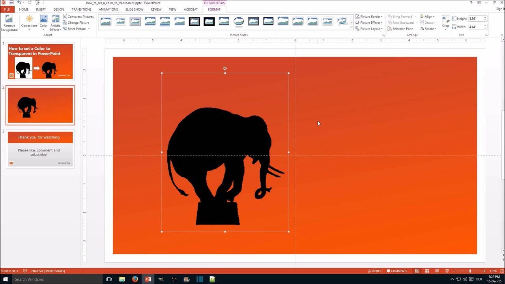
Task: Open the Picture Border dropdown
Action: pyautogui.click(x=369, y=17)
